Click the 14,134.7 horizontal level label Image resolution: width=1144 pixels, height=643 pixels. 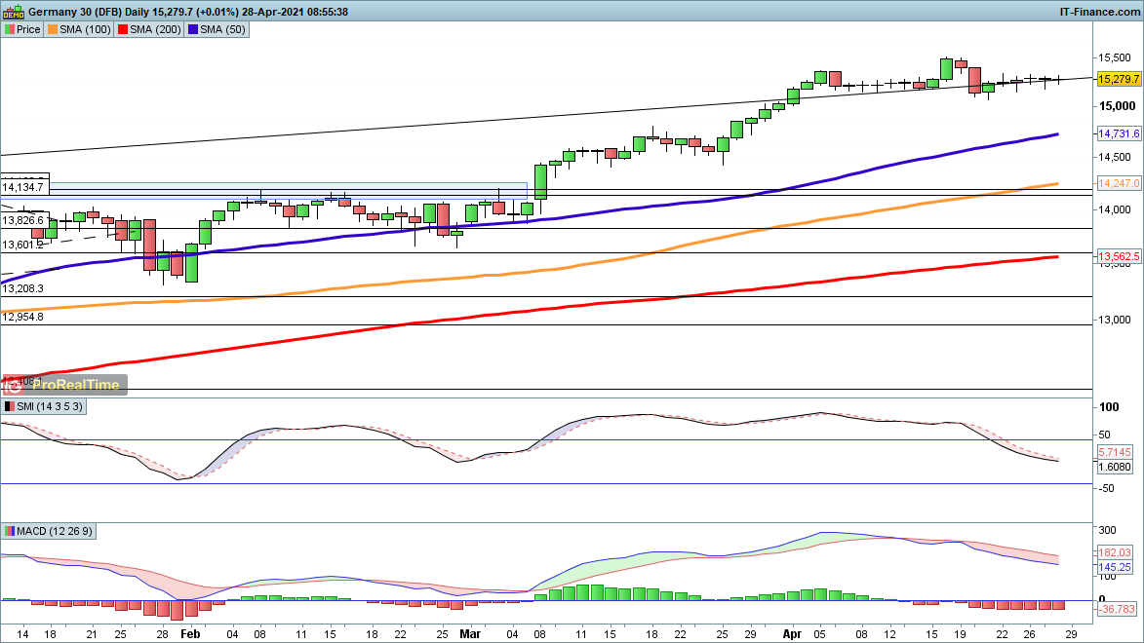[x=23, y=186]
